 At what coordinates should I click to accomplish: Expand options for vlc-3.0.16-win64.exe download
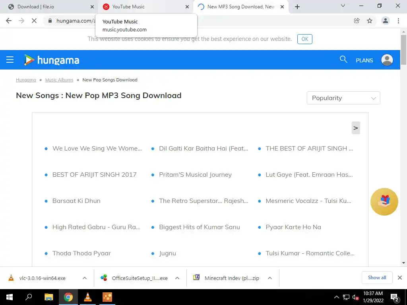[x=84, y=278]
